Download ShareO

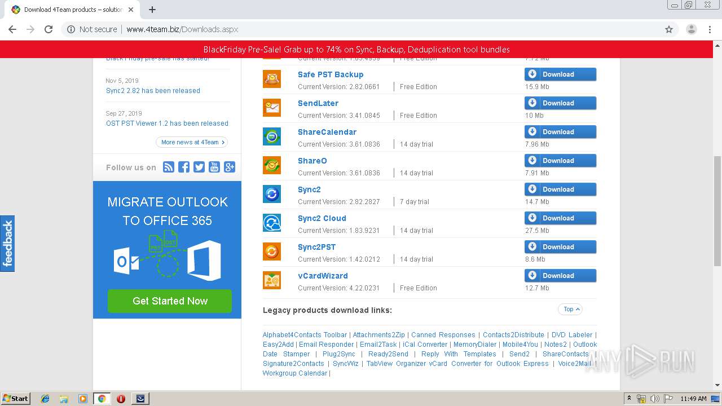[560, 161]
